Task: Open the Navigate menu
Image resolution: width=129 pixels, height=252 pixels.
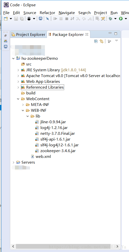Action: pos(67,13)
